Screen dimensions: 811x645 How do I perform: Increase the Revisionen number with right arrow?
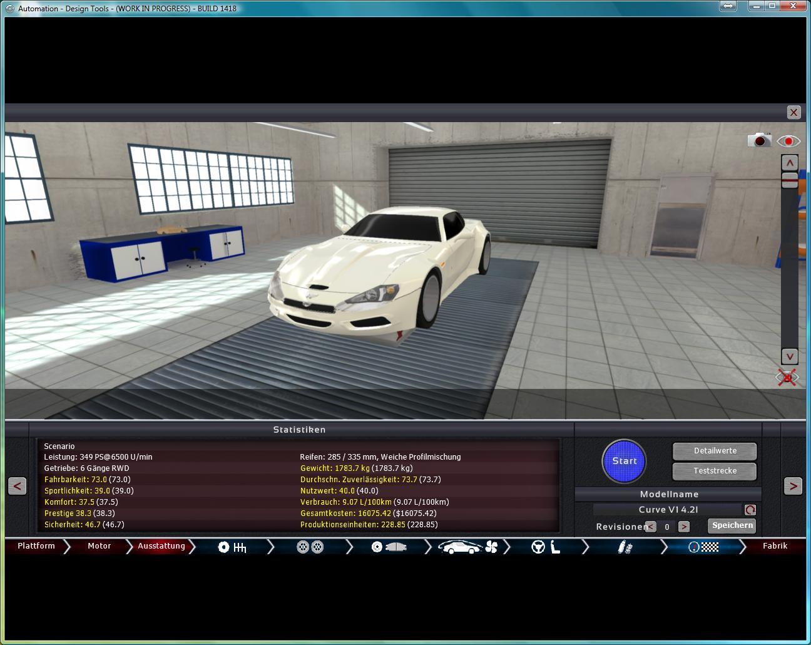(683, 527)
